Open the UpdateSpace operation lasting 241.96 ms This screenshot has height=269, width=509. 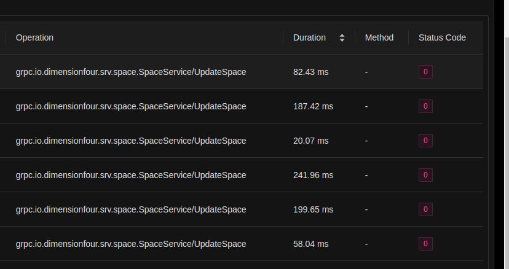pyautogui.click(x=131, y=175)
